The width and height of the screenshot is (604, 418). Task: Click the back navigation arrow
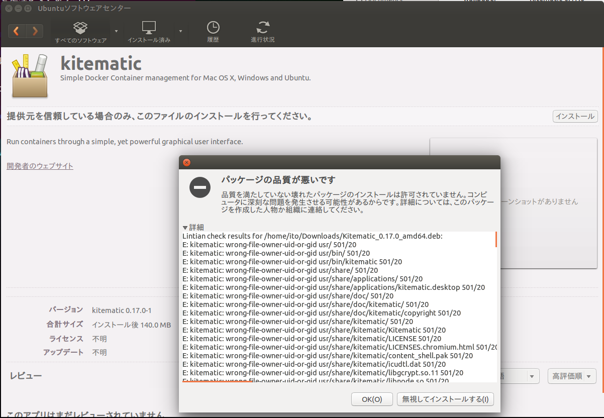click(17, 31)
